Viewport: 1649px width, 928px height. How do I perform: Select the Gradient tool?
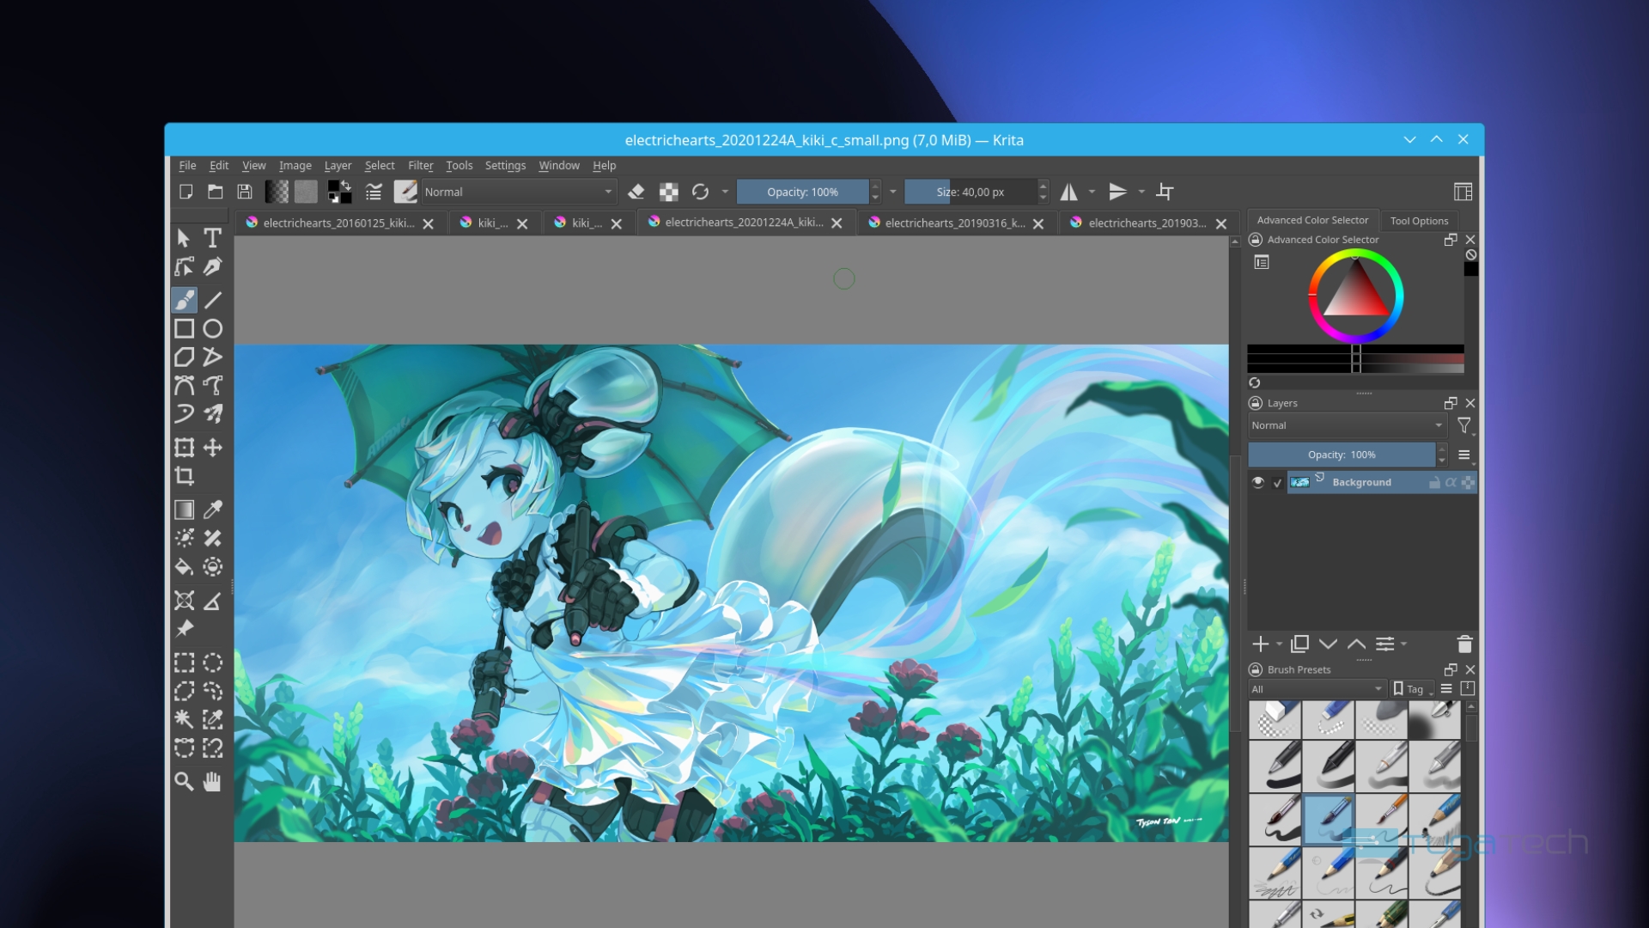click(x=184, y=510)
